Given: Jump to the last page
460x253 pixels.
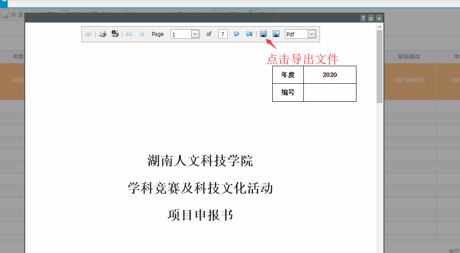Looking at the screenshot, I should click(x=249, y=34).
